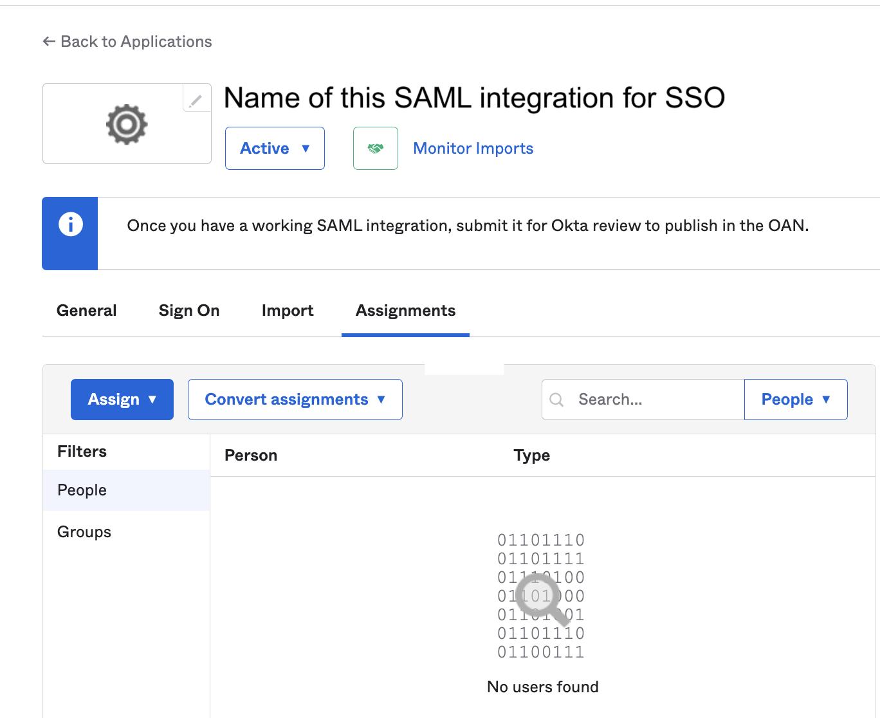Go back to Applications
Screen dimensions: 880x718
coord(127,42)
